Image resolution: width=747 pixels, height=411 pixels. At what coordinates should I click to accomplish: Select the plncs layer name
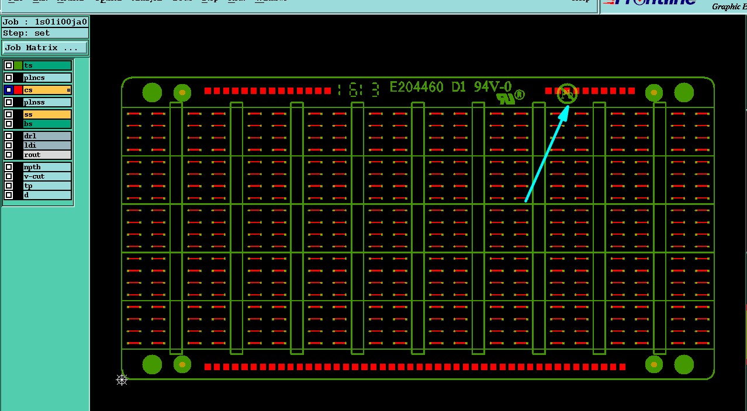[47, 78]
